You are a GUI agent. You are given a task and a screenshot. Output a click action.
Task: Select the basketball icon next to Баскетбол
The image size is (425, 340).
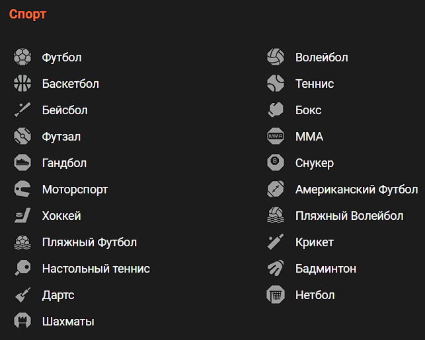tap(22, 83)
